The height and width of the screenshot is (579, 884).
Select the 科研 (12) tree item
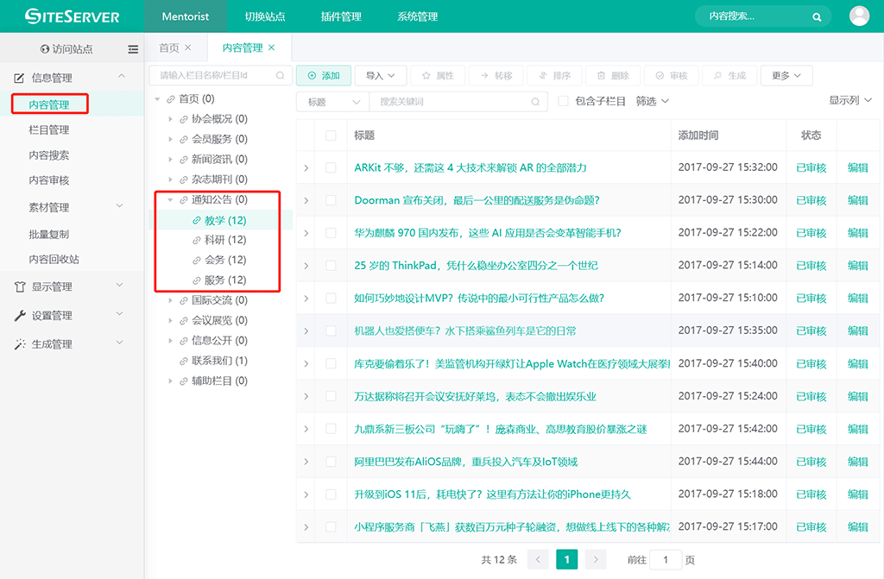(x=225, y=240)
